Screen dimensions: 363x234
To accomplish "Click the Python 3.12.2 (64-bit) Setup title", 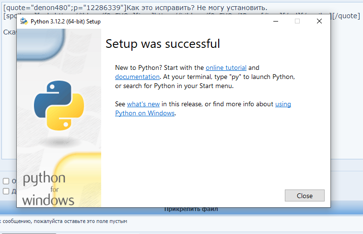I will (x=66, y=22).
